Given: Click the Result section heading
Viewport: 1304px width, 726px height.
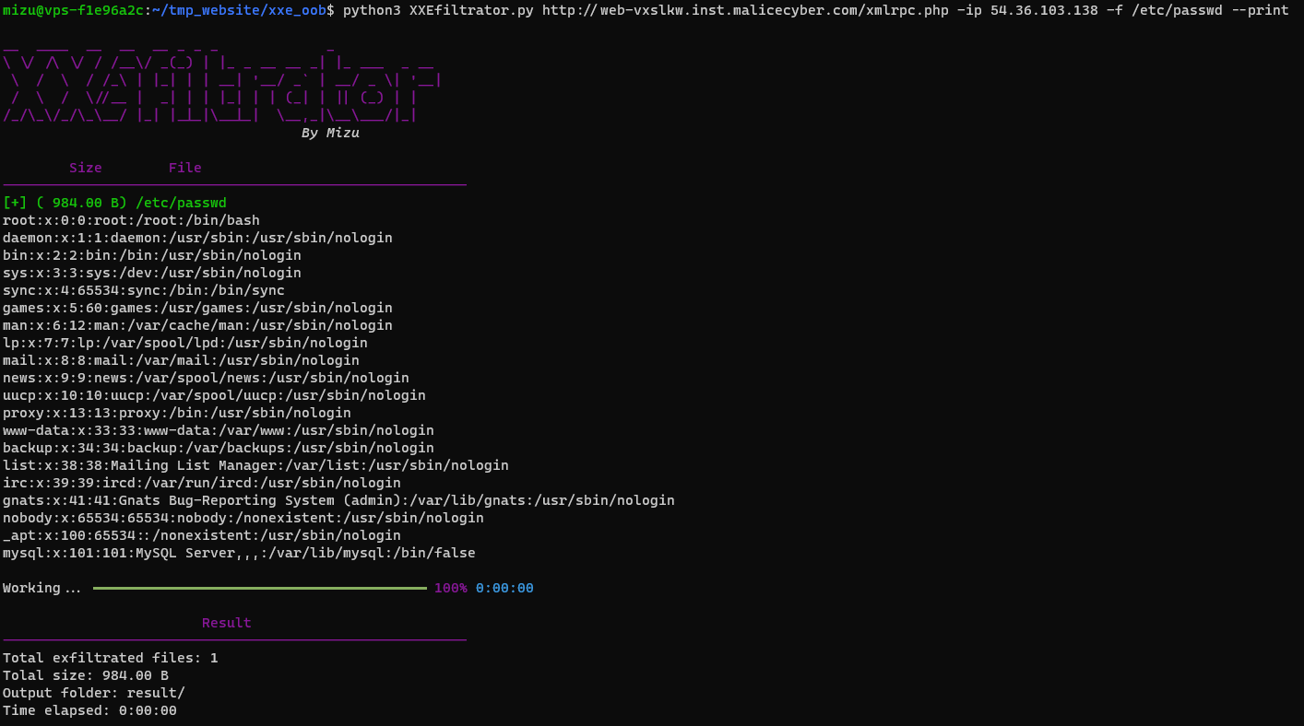Looking at the screenshot, I should (x=227, y=623).
